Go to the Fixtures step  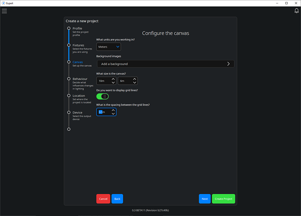78,45
